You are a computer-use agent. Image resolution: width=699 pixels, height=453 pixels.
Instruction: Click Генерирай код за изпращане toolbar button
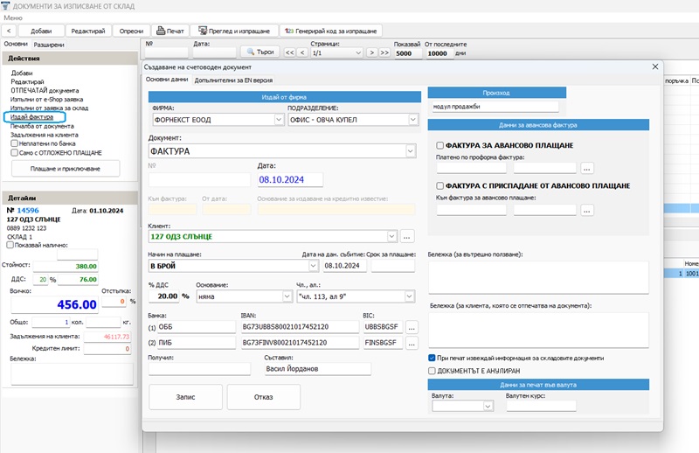pyautogui.click(x=331, y=31)
